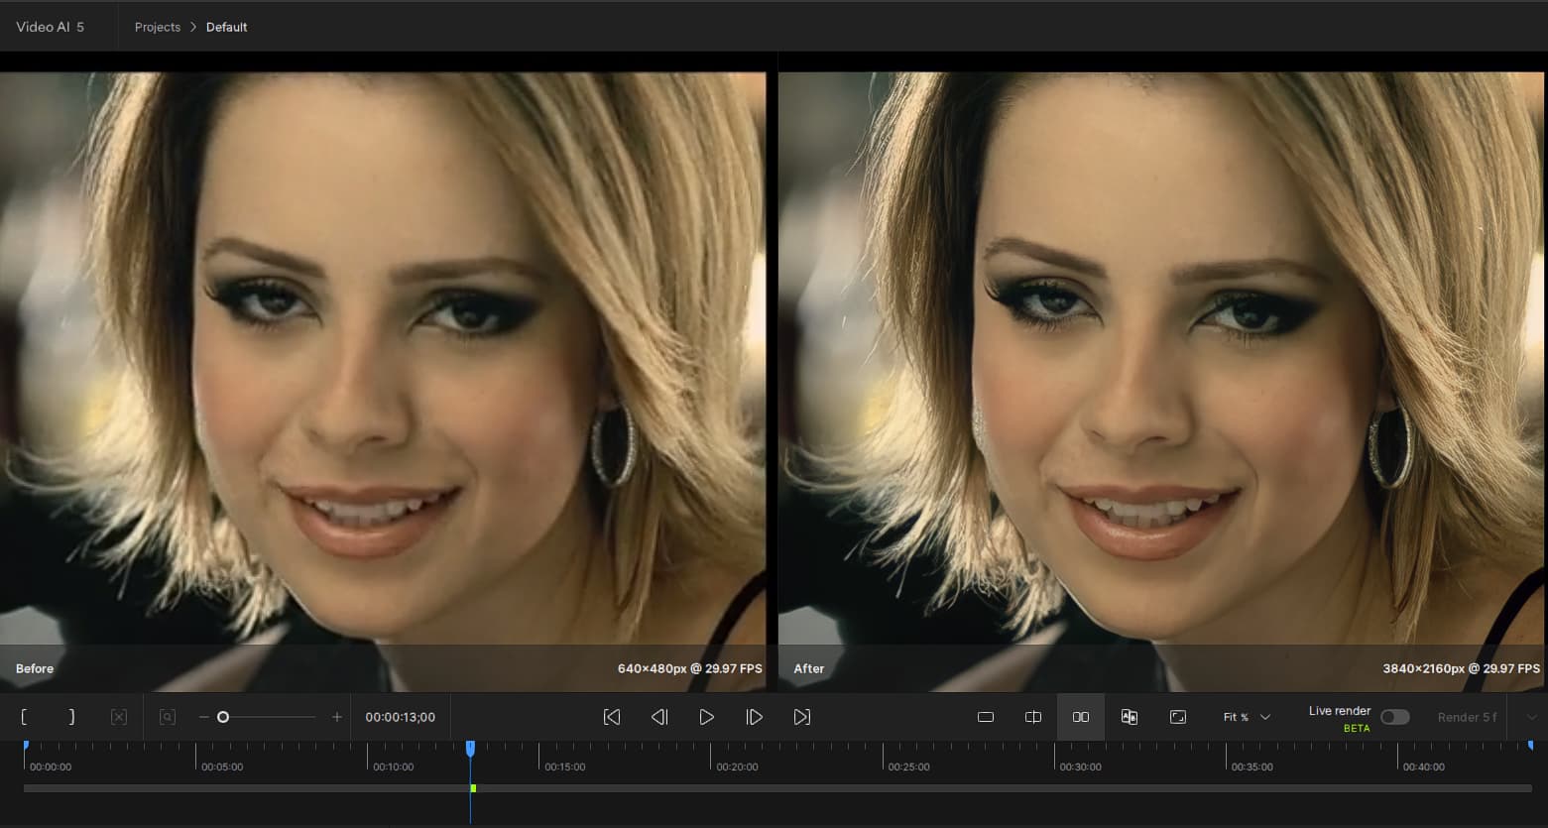Image resolution: width=1548 pixels, height=828 pixels.
Task: Jump to the last frame
Action: click(802, 717)
